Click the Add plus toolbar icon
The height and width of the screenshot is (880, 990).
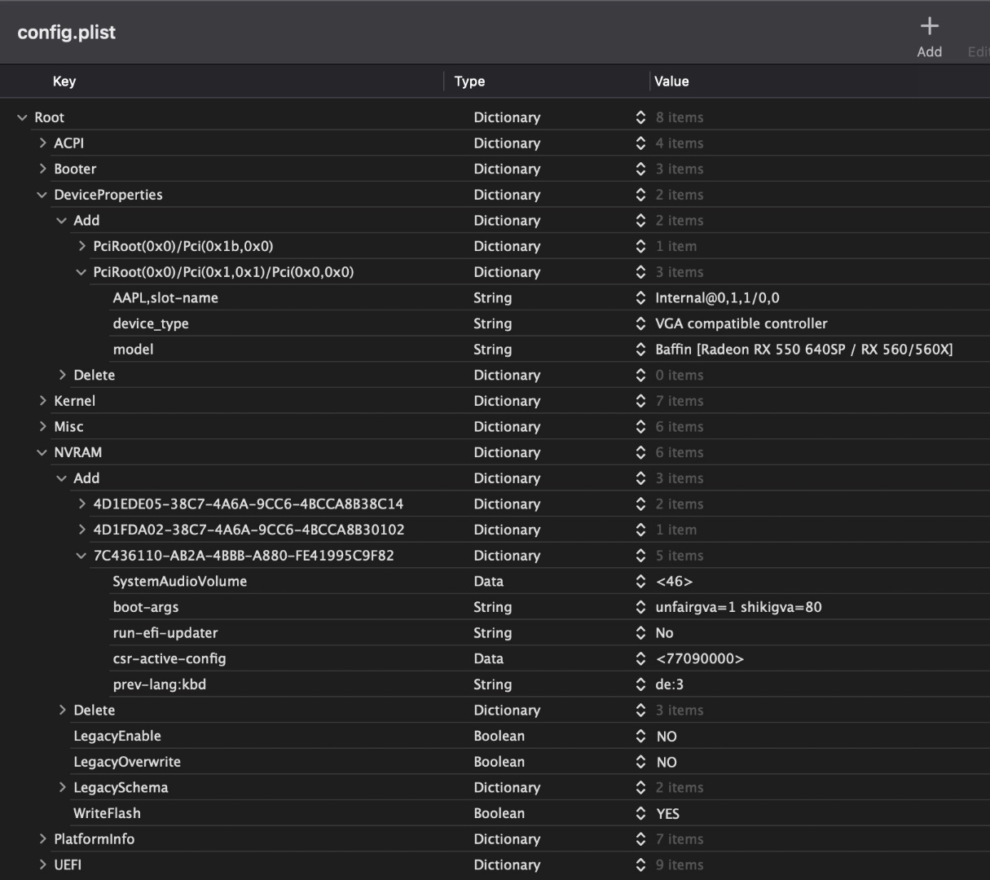pyautogui.click(x=929, y=27)
